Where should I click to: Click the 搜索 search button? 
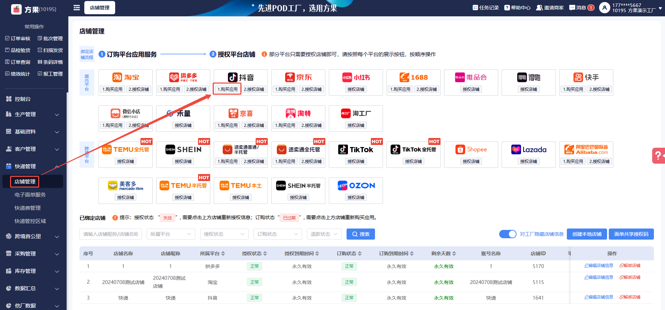(361, 234)
